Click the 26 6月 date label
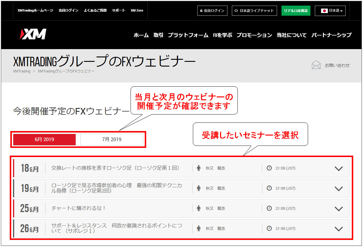The height and width of the screenshot is (247, 363). (x=30, y=229)
